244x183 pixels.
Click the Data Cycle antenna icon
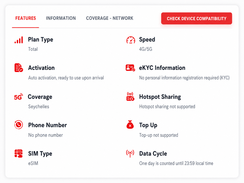[130, 154]
